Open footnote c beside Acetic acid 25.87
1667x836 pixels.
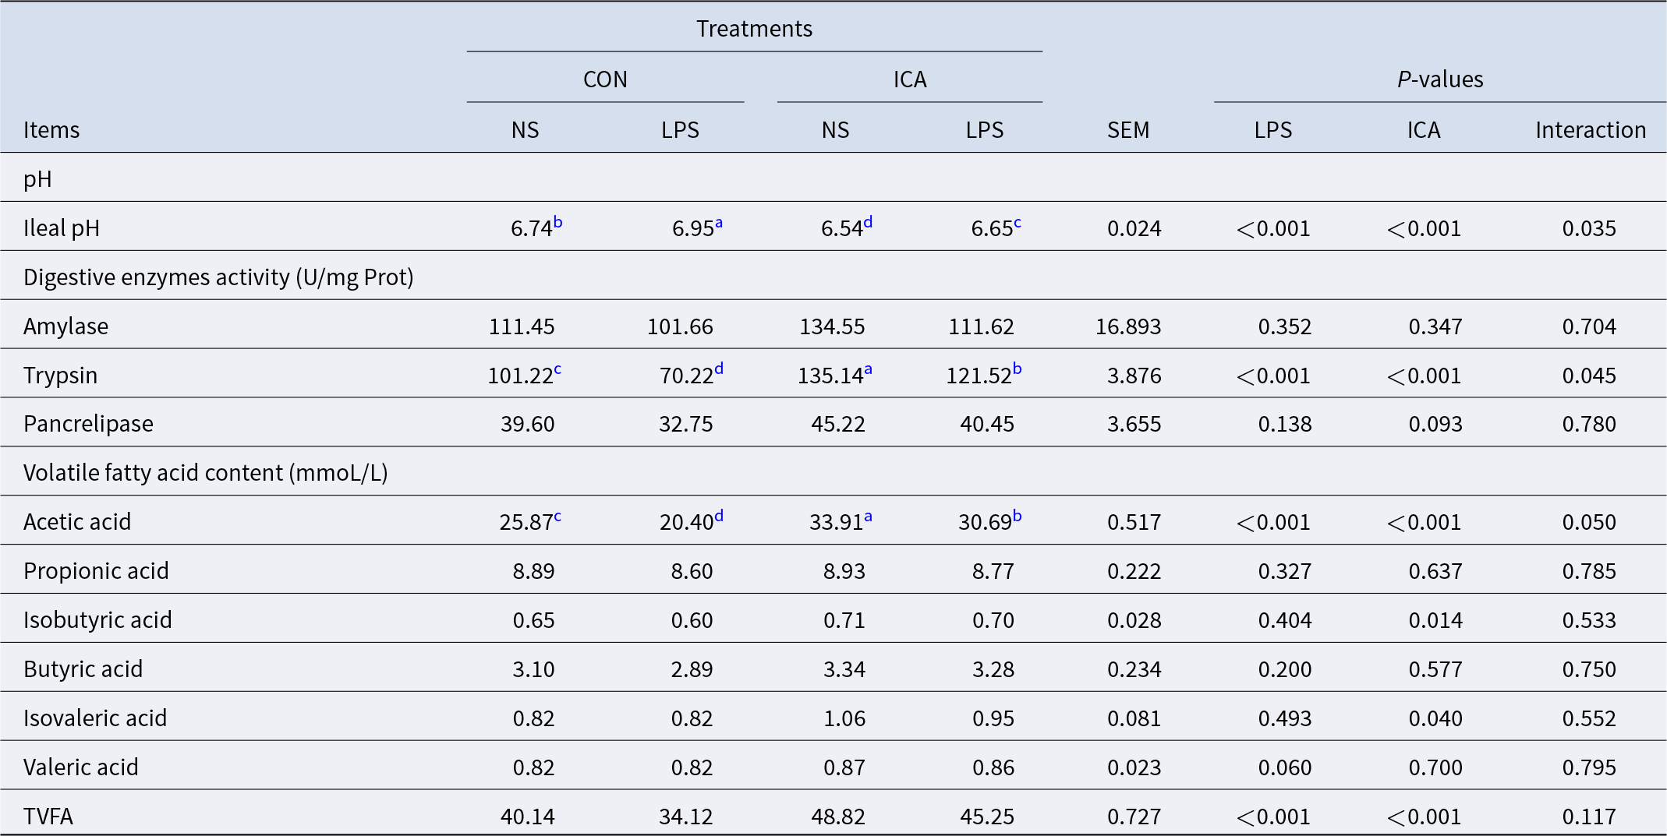pos(557,517)
